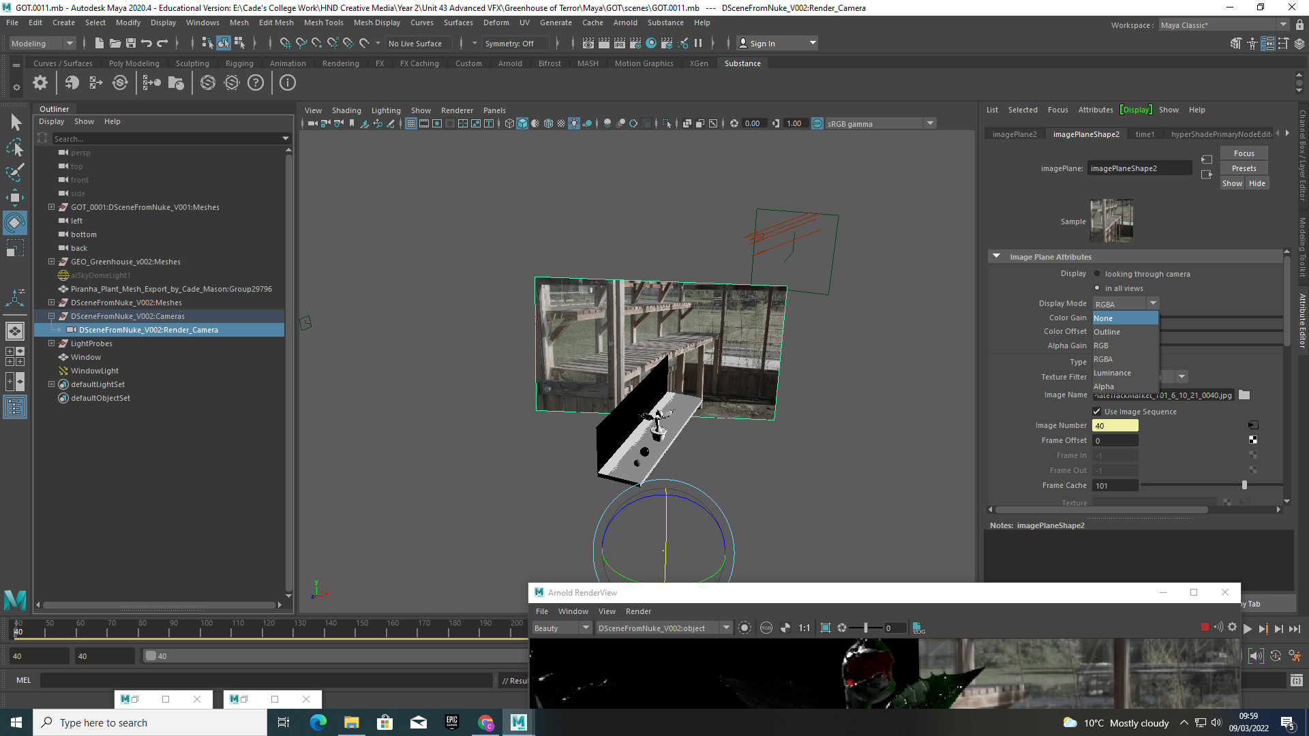
Task: Select the arrow Select tool
Action: pos(15,122)
